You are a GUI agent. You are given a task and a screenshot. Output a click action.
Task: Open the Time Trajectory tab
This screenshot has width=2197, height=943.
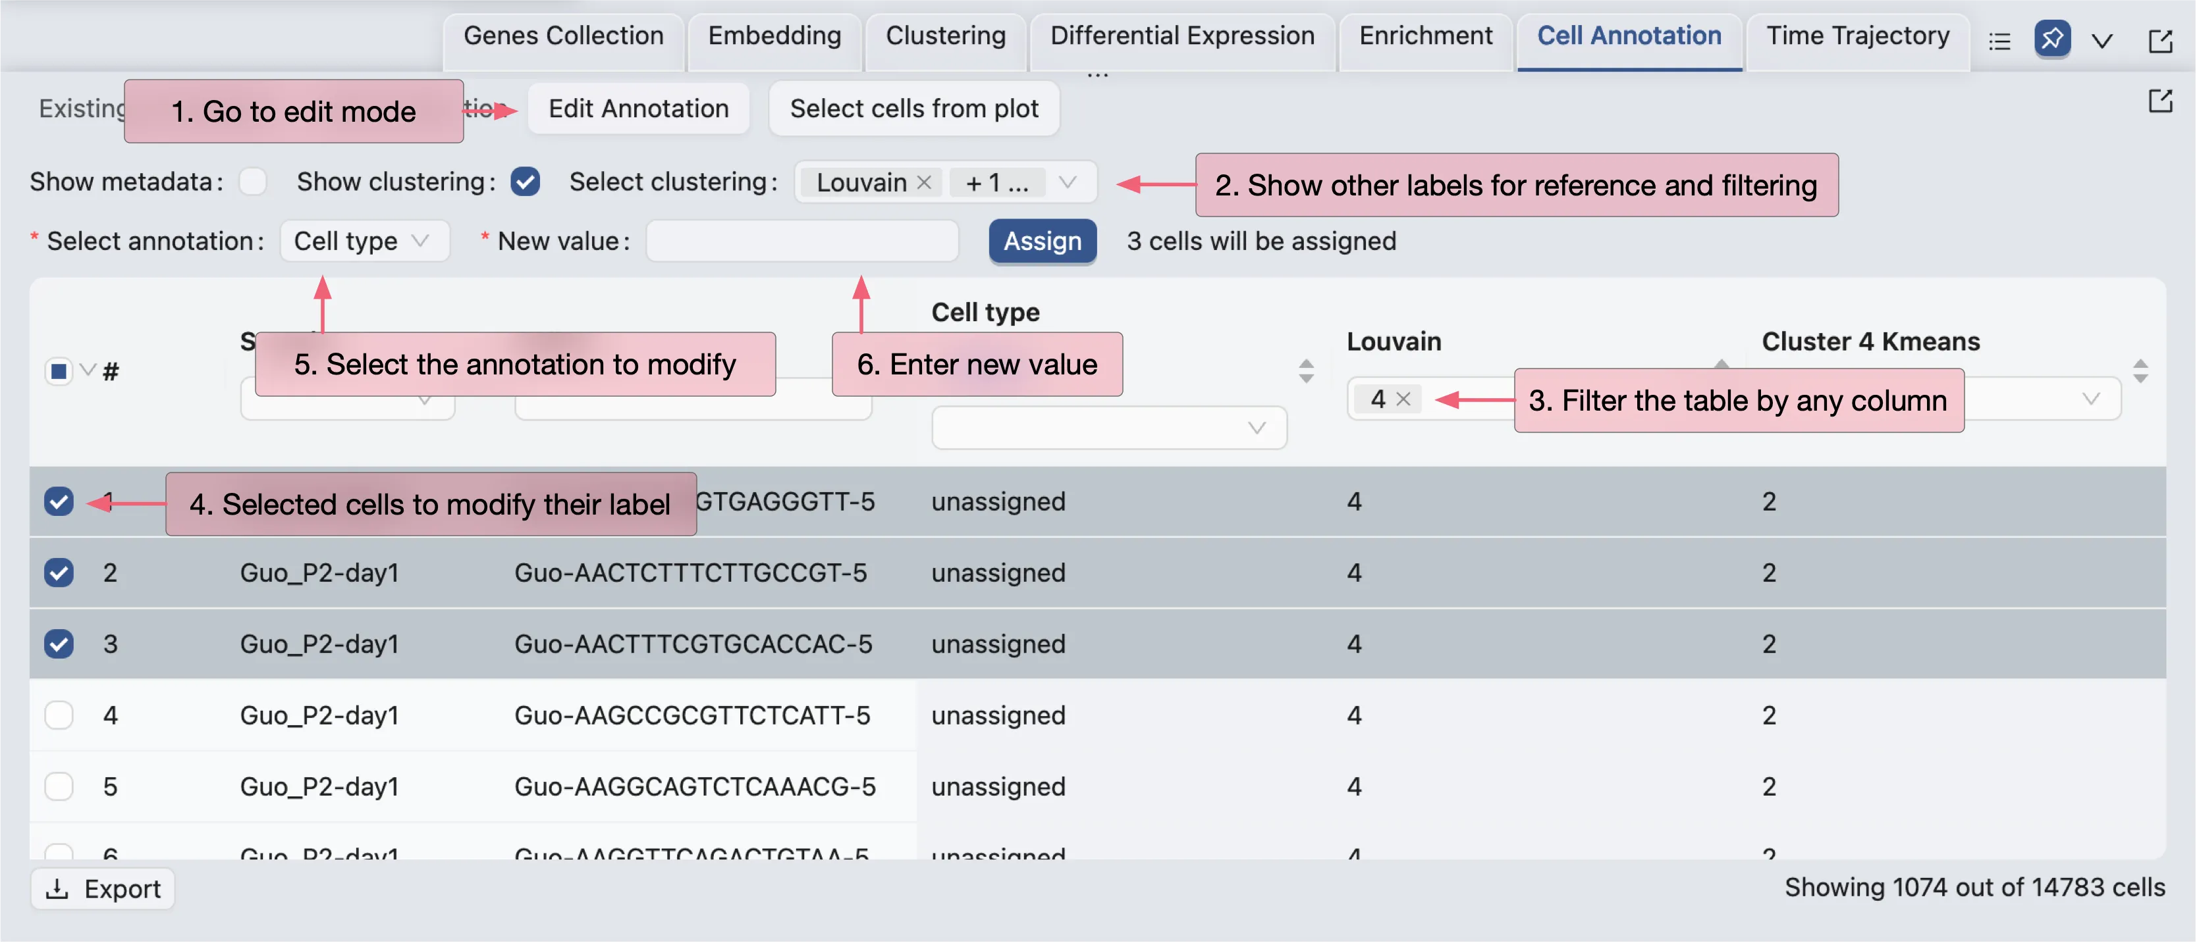tap(1857, 36)
